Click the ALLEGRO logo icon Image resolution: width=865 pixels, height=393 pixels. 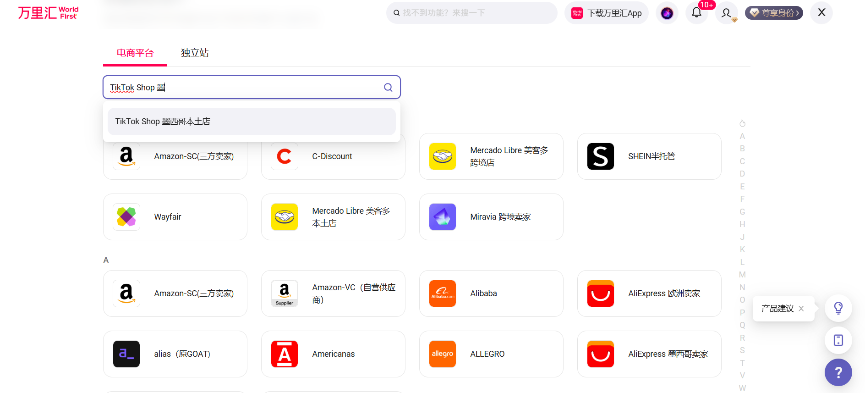pos(443,354)
